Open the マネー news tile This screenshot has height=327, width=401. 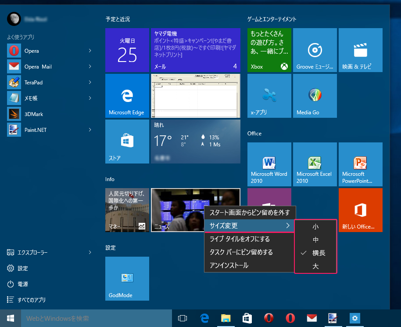(127, 210)
